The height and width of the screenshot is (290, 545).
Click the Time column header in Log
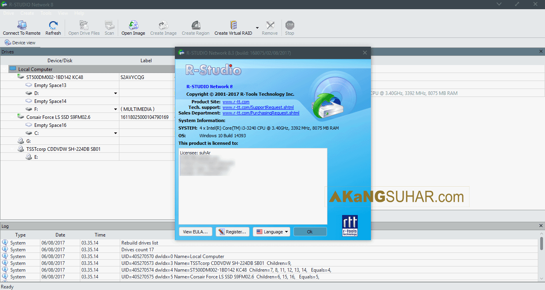coord(100,235)
